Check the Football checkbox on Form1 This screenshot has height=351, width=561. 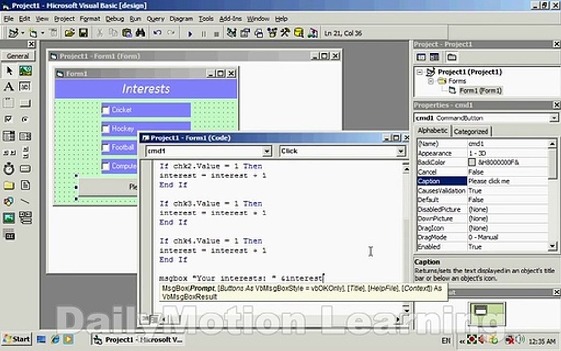(106, 148)
